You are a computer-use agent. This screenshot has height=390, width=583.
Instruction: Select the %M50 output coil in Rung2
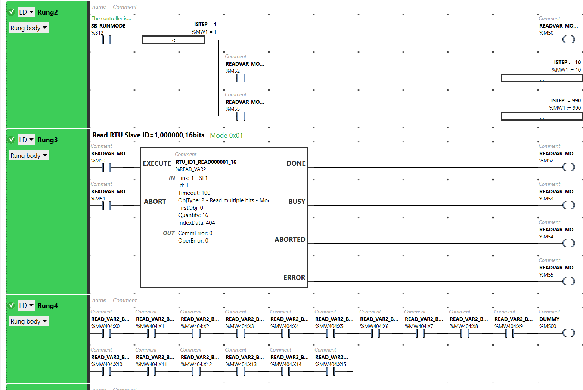pyautogui.click(x=568, y=40)
